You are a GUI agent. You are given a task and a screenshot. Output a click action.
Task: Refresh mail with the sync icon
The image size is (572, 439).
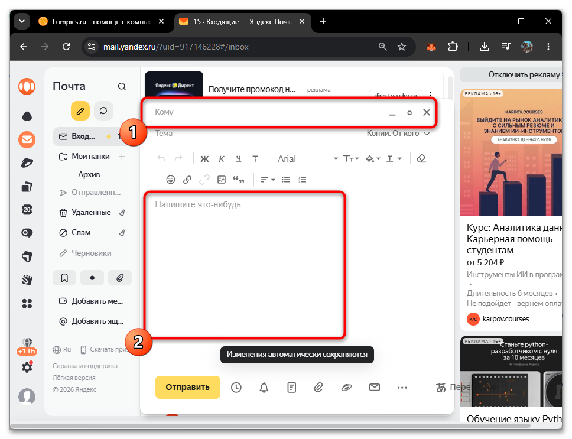[x=103, y=111]
